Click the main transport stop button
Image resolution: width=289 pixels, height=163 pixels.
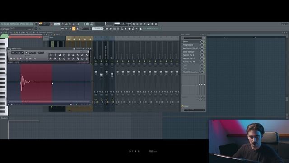pos(48,24)
